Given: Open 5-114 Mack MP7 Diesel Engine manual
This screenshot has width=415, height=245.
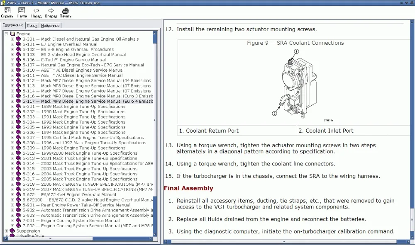Looking at the screenshot, I should [87, 91].
